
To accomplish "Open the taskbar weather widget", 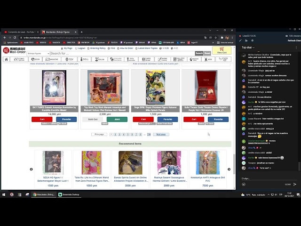I will coord(253,194).
